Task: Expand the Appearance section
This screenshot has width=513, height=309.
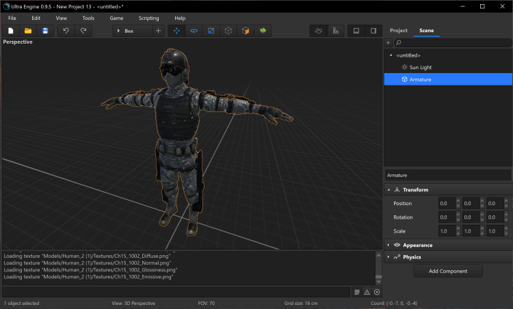Action: pos(417,245)
